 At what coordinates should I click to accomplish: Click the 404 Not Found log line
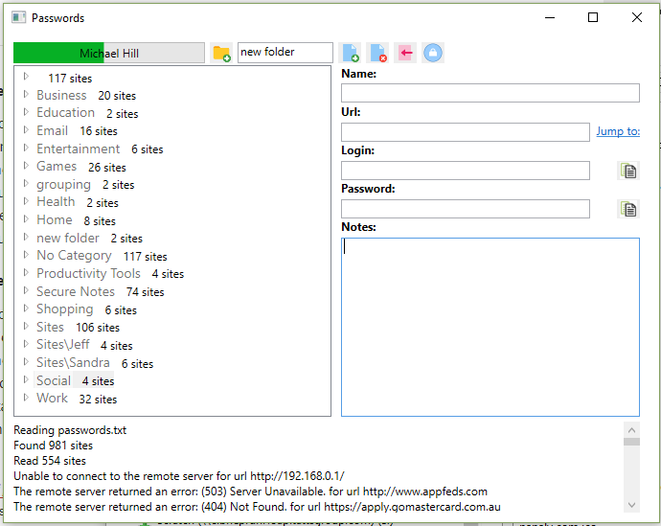(x=257, y=507)
